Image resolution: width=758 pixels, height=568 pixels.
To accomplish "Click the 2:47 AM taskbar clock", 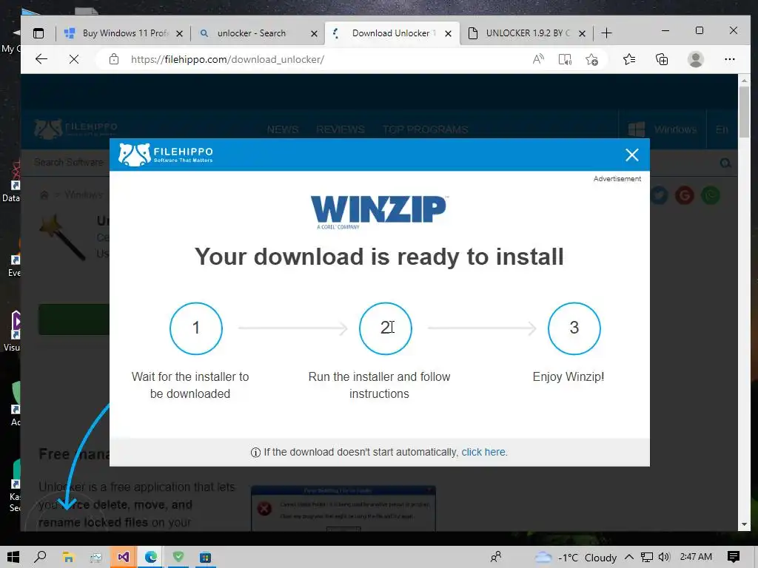I will coord(696,557).
